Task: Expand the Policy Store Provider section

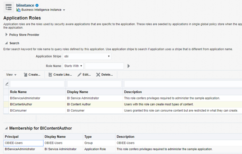Action: (6, 35)
